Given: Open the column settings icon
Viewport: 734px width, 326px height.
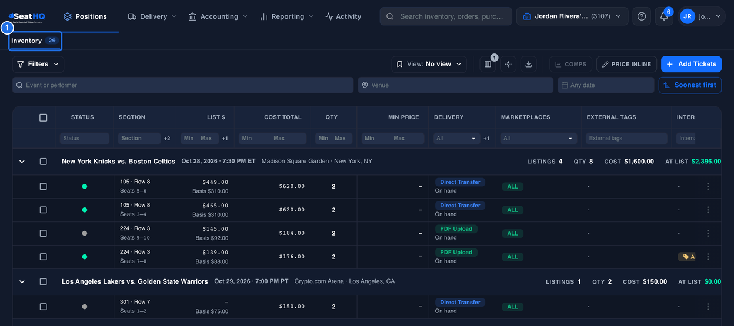Looking at the screenshot, I should click(488, 64).
